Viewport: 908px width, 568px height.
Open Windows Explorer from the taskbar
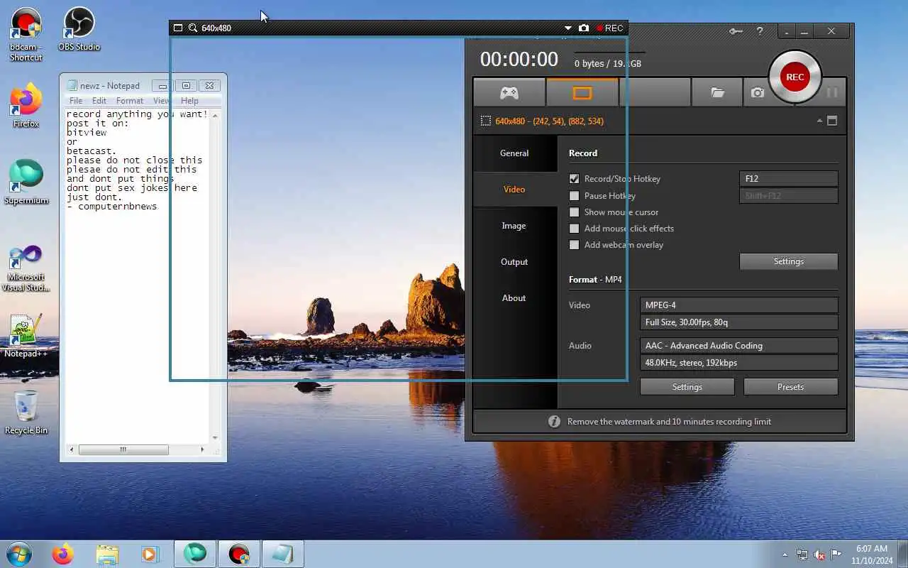pyautogui.click(x=107, y=554)
